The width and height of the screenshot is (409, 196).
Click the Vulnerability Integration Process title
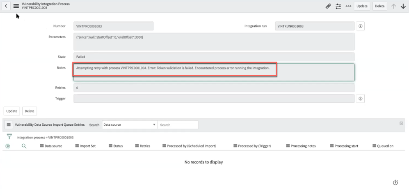[46, 4]
